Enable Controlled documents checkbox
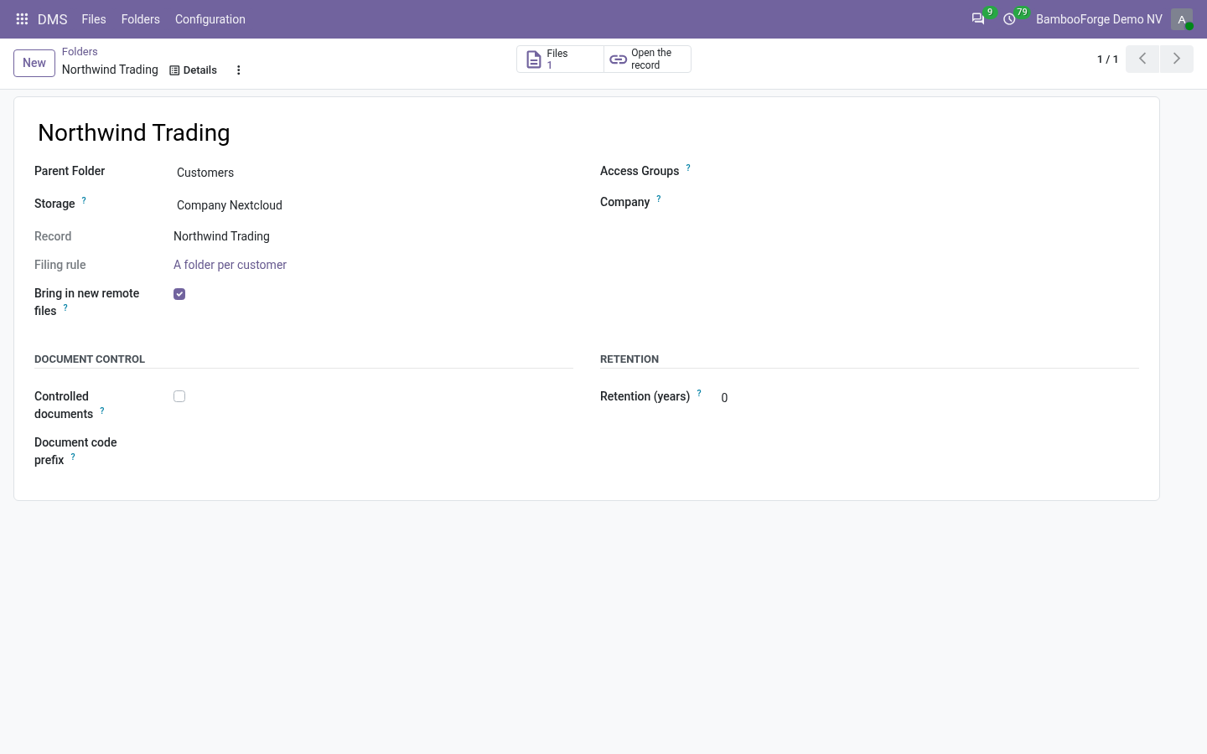The width and height of the screenshot is (1207, 754). pyautogui.click(x=179, y=396)
